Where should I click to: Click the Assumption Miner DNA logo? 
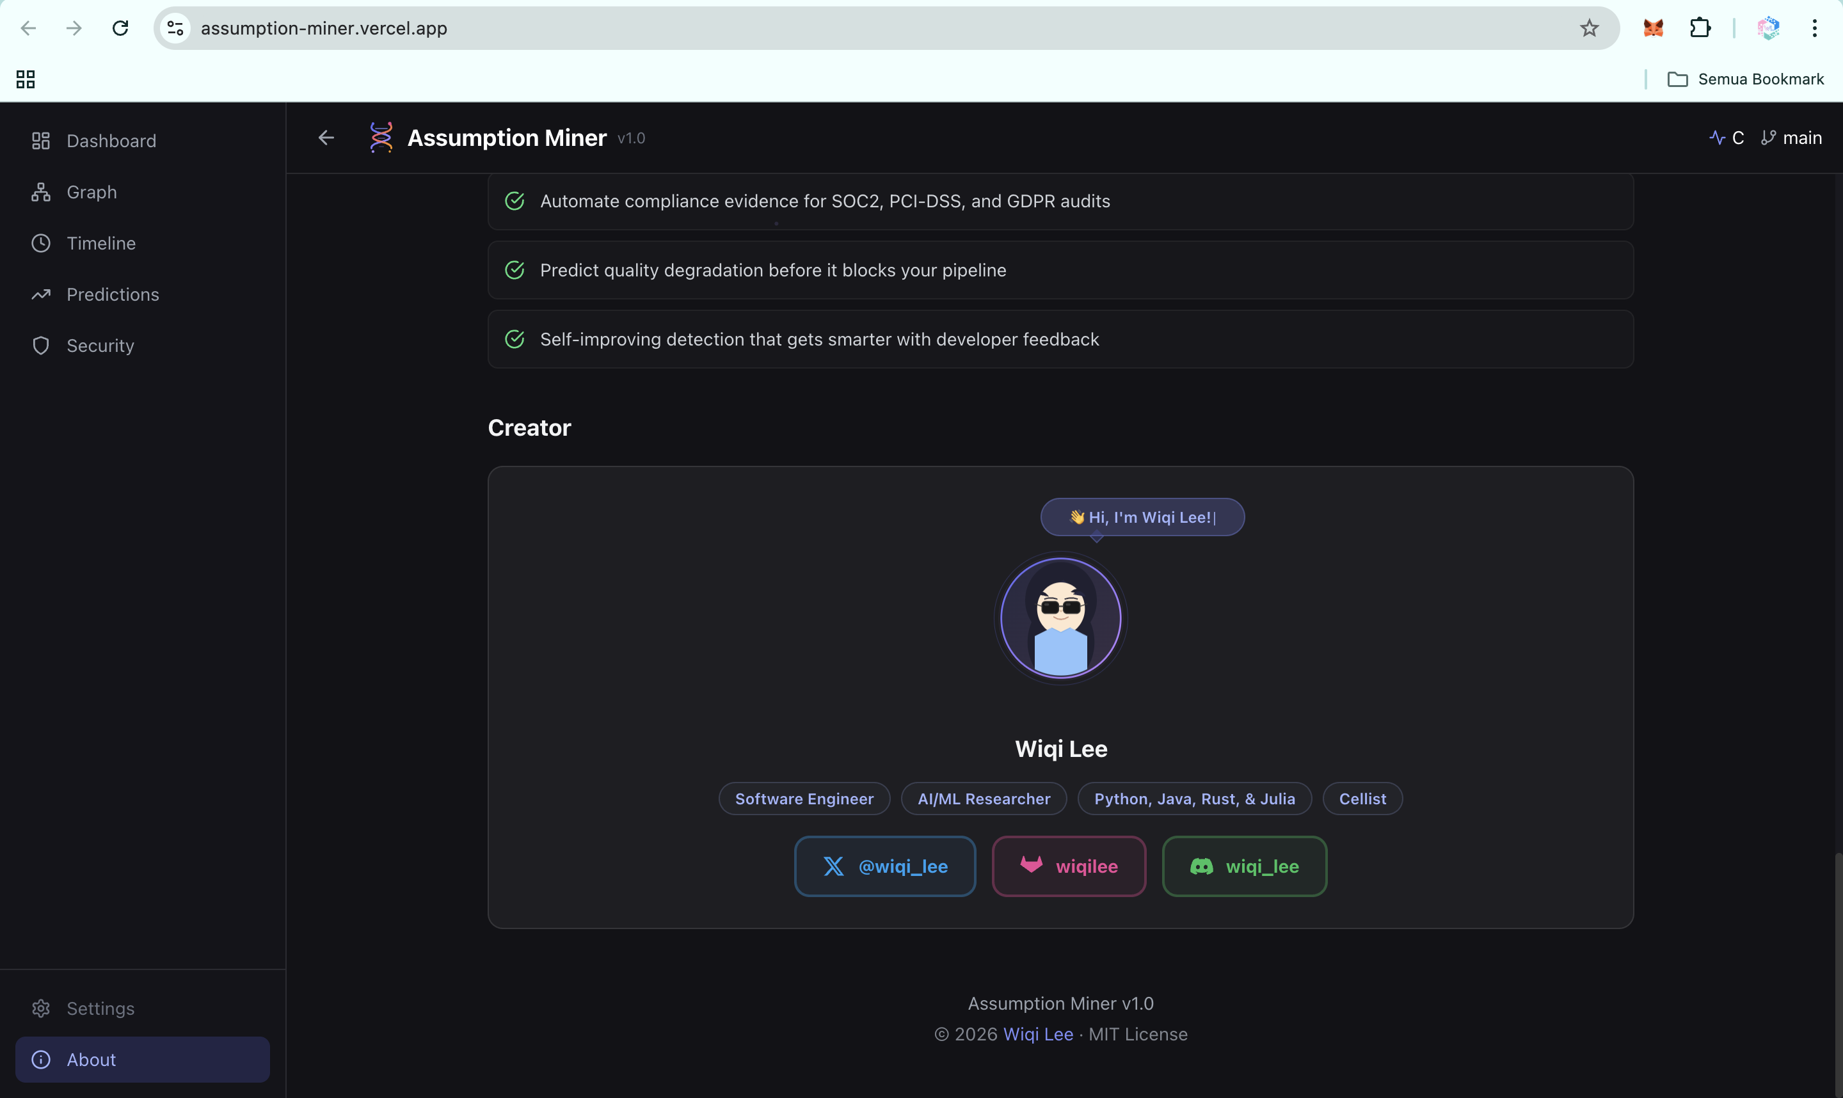[380, 138]
